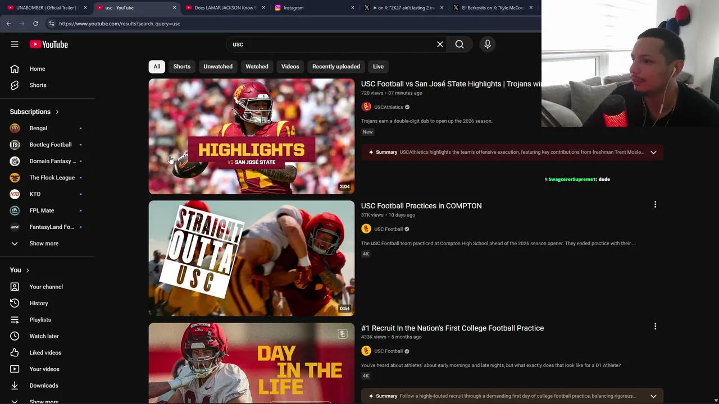Expand the Summary for the San José State highlights
This screenshot has height=404, width=719.
(653, 152)
